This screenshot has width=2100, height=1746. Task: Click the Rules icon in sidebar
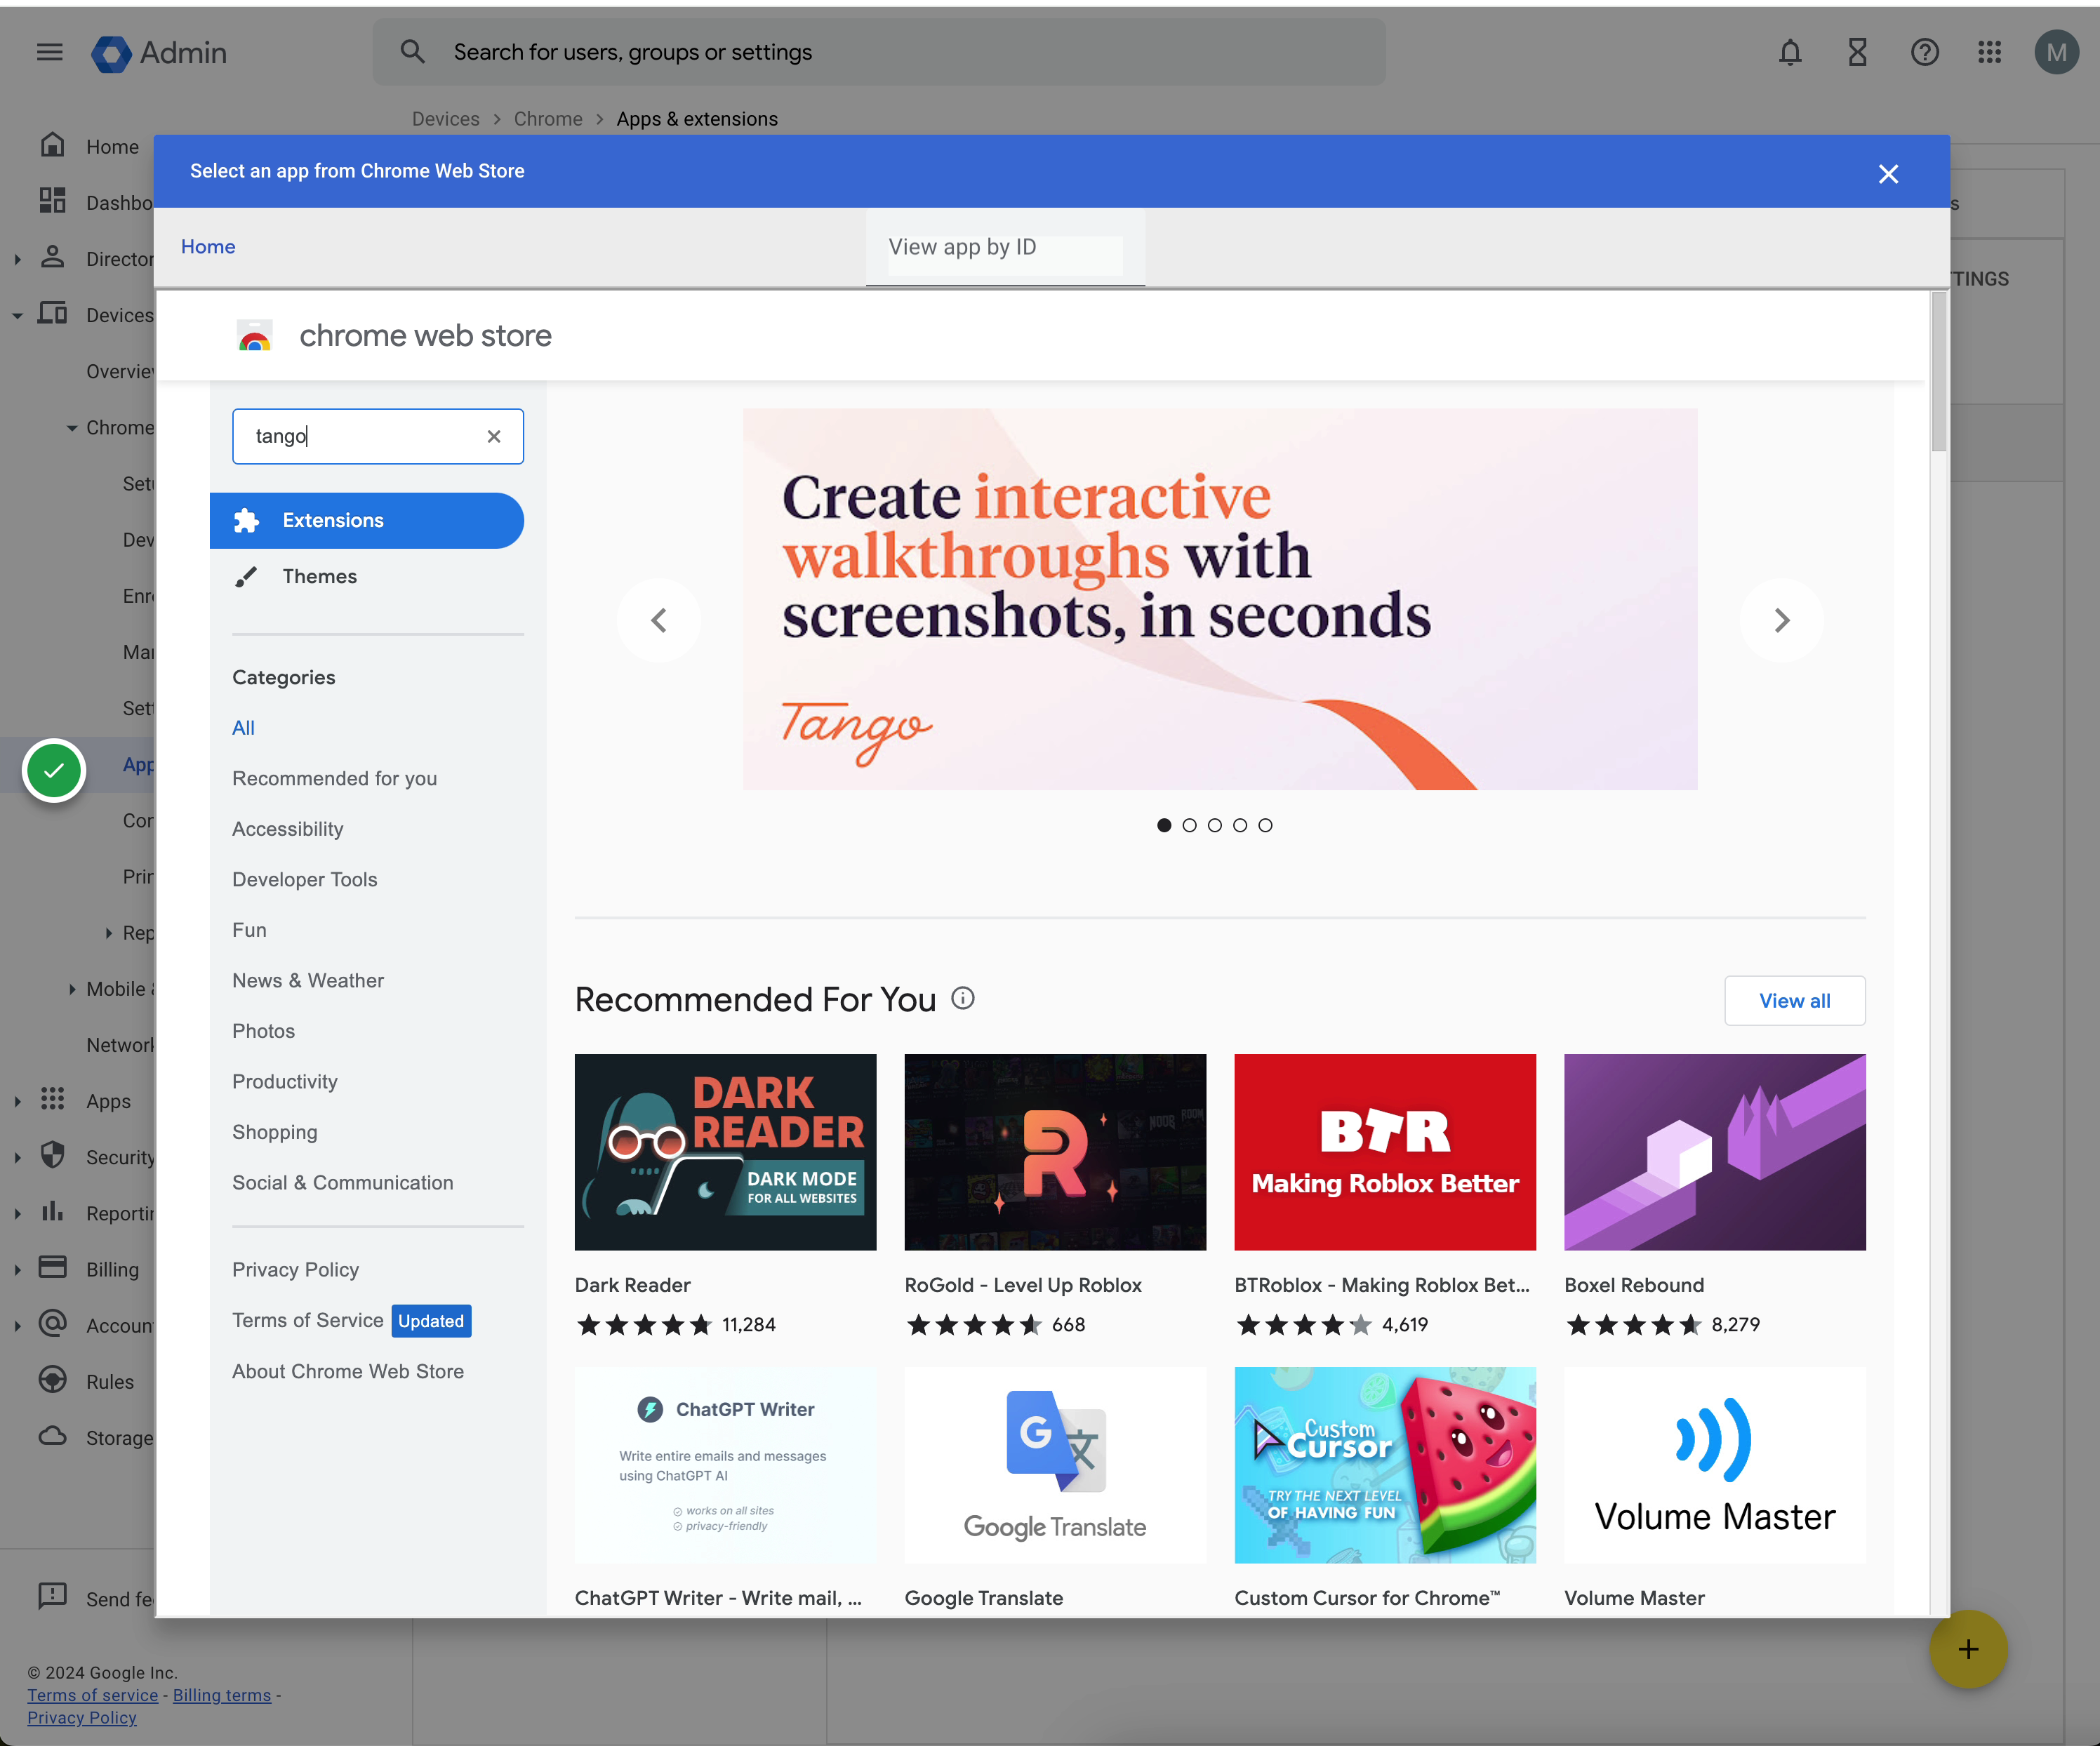52,1380
